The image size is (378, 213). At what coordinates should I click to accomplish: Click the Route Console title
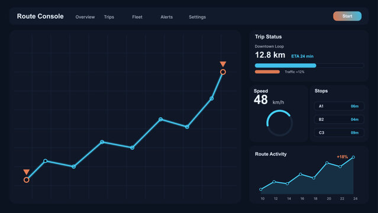[x=40, y=17]
